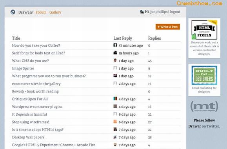Image resolution: width=227 pixels, height=149 pixels.
Task: Click the 'Email marketing for designers' caption
Action: [x=204, y=90]
